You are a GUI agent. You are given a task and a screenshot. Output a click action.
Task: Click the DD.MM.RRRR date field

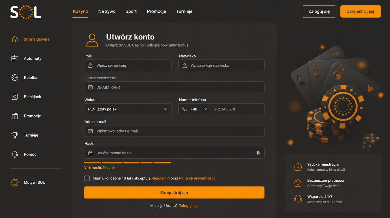(x=174, y=87)
